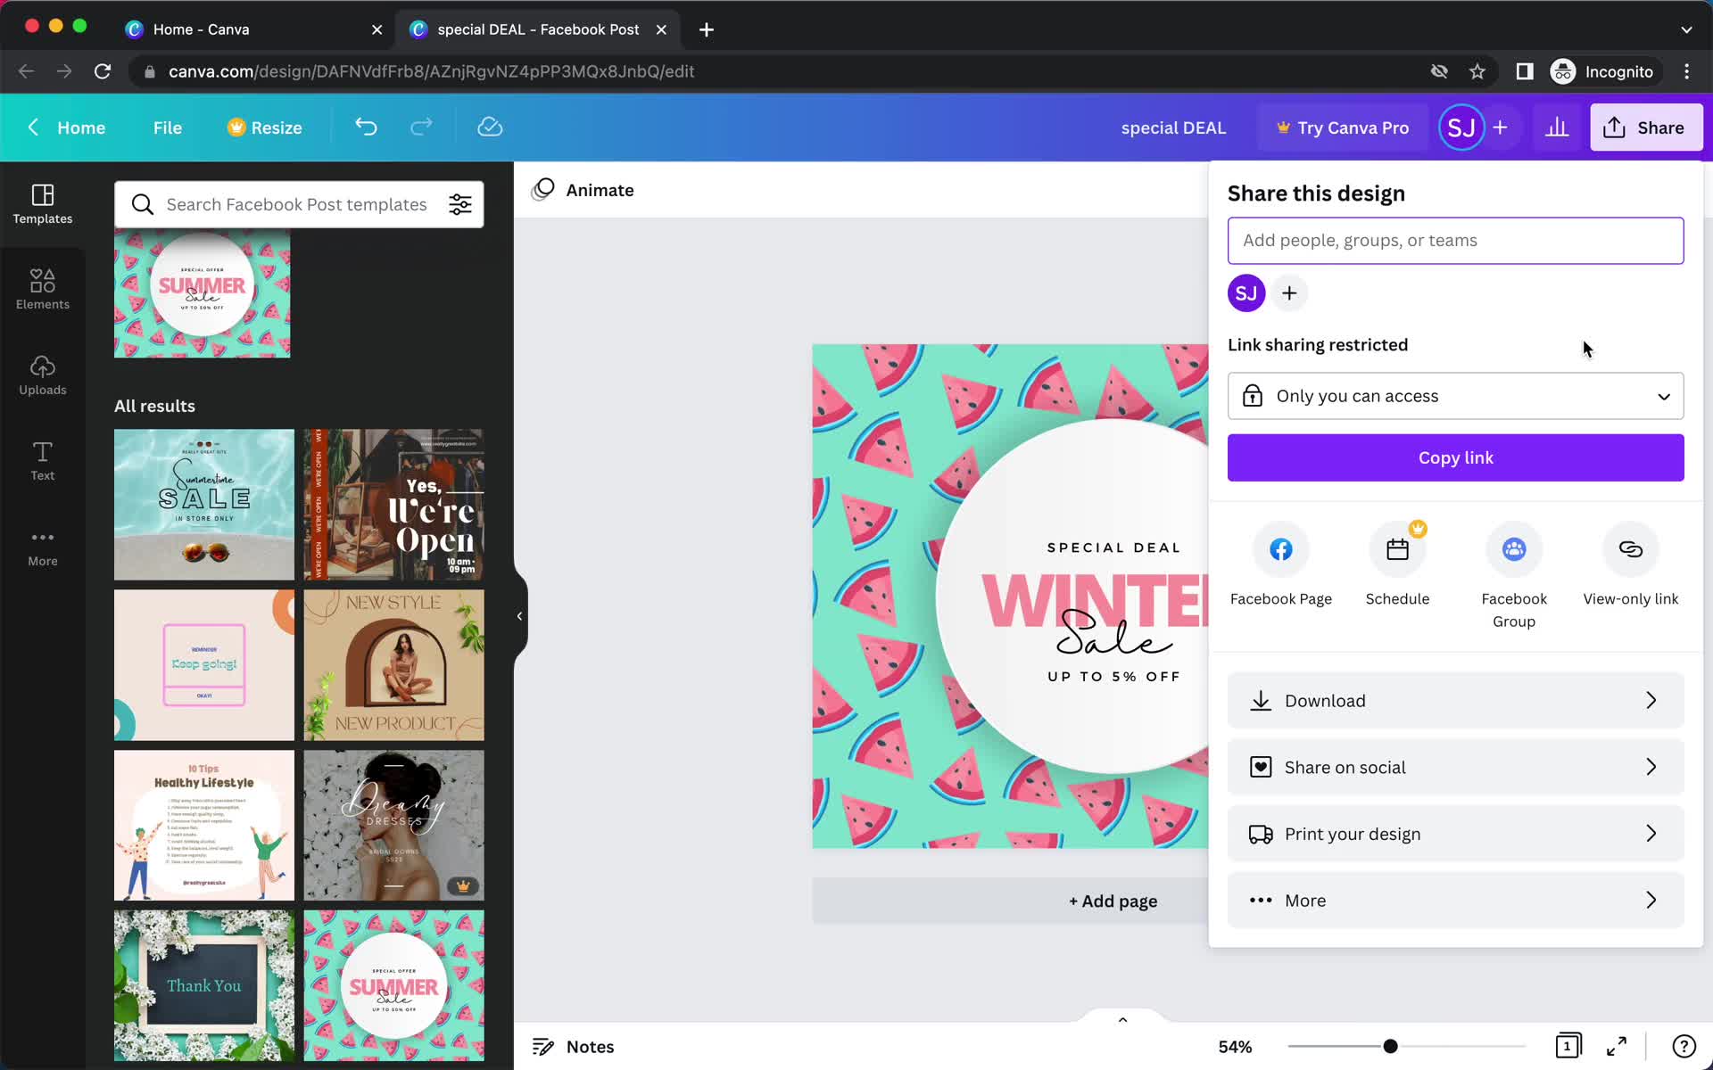Collapse the side panel arrow handle
The height and width of the screenshot is (1070, 1713).
(519, 616)
